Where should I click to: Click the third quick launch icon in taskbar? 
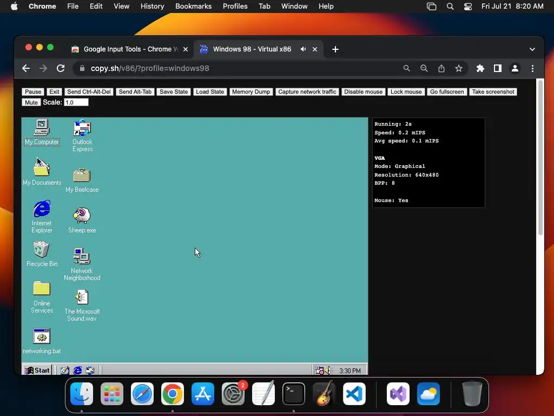[x=90, y=370]
